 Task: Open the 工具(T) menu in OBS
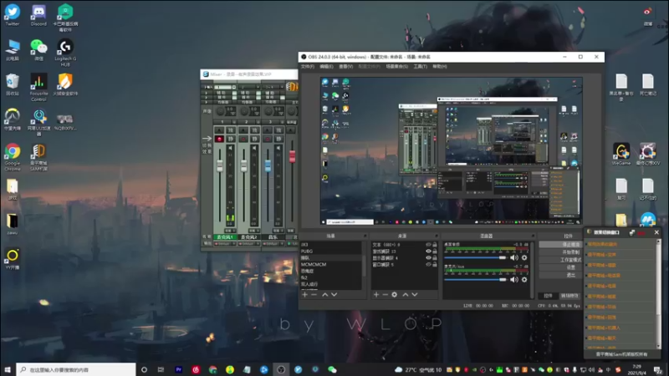pyautogui.click(x=420, y=66)
